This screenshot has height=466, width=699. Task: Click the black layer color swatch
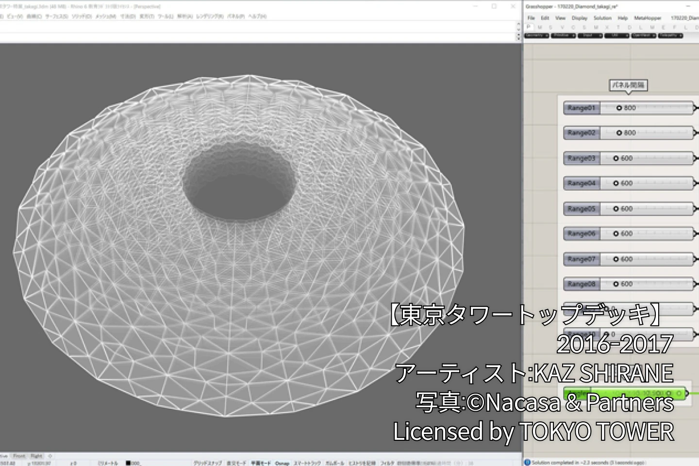click(x=128, y=463)
